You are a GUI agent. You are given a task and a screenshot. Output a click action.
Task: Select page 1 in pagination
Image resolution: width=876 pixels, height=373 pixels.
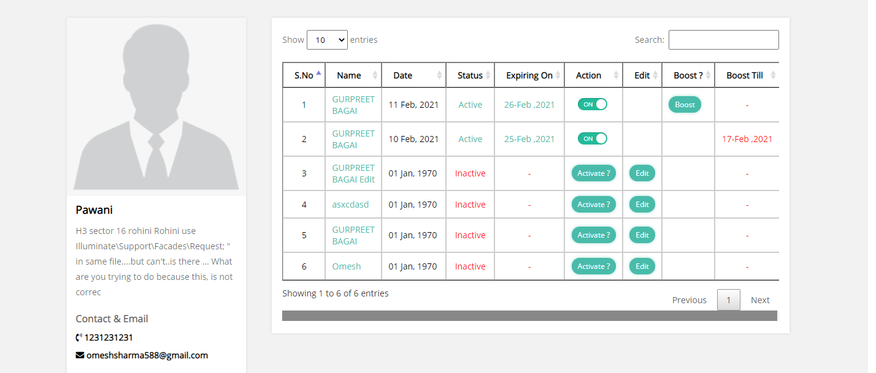(x=728, y=300)
